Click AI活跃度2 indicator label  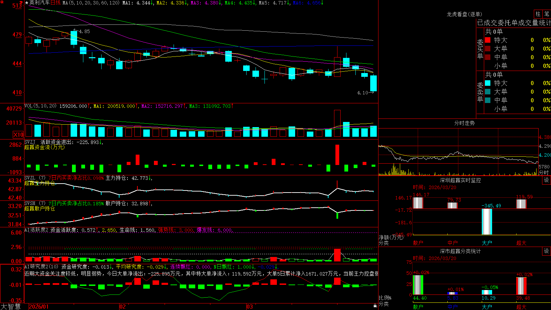pos(36,230)
